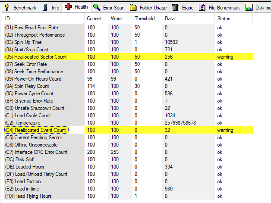271x203 pixels.
Task: Select the (C6) Offline Uncorrectable row
Action: [129, 145]
